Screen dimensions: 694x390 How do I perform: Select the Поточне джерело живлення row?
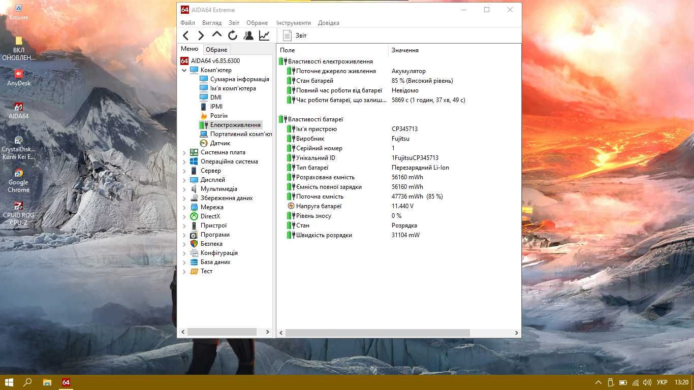tap(399, 71)
